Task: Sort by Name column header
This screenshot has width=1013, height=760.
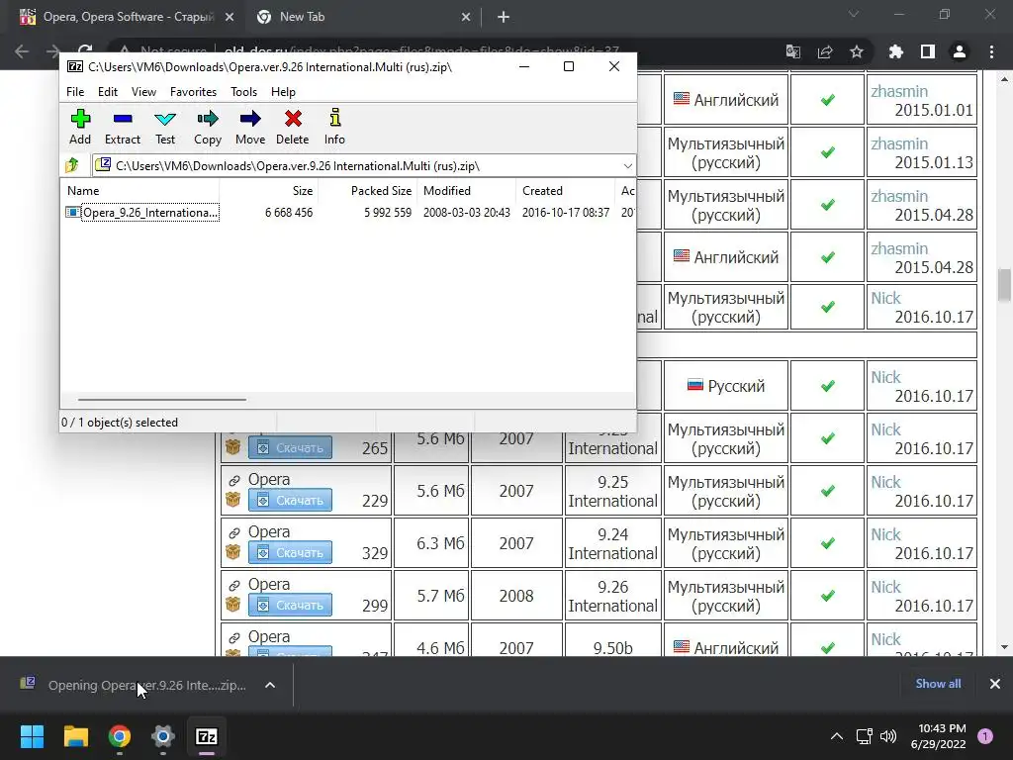Action: [140, 191]
